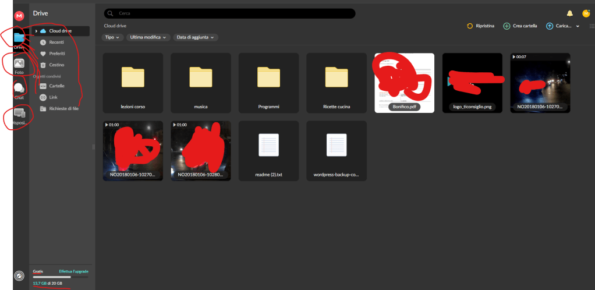595x290 pixels.
Task: Click the notification bell icon
Action: pyautogui.click(x=569, y=13)
